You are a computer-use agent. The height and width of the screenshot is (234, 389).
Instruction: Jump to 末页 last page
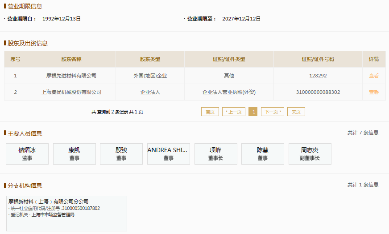296,112
